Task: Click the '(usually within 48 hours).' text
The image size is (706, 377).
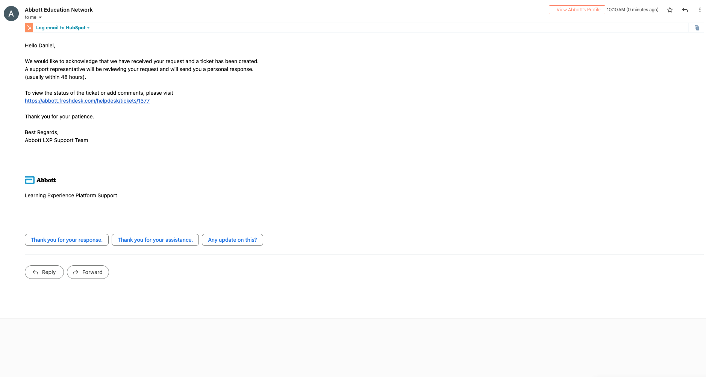Action: click(56, 77)
